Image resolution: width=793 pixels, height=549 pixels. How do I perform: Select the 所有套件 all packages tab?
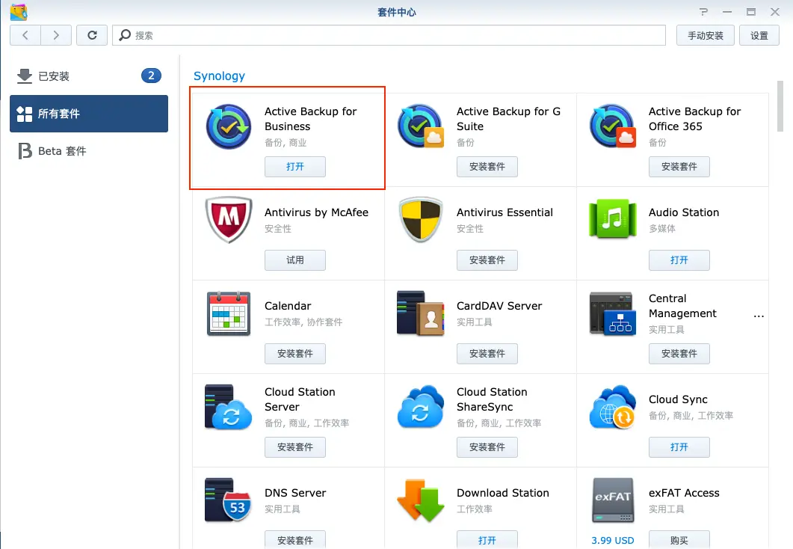tap(89, 114)
